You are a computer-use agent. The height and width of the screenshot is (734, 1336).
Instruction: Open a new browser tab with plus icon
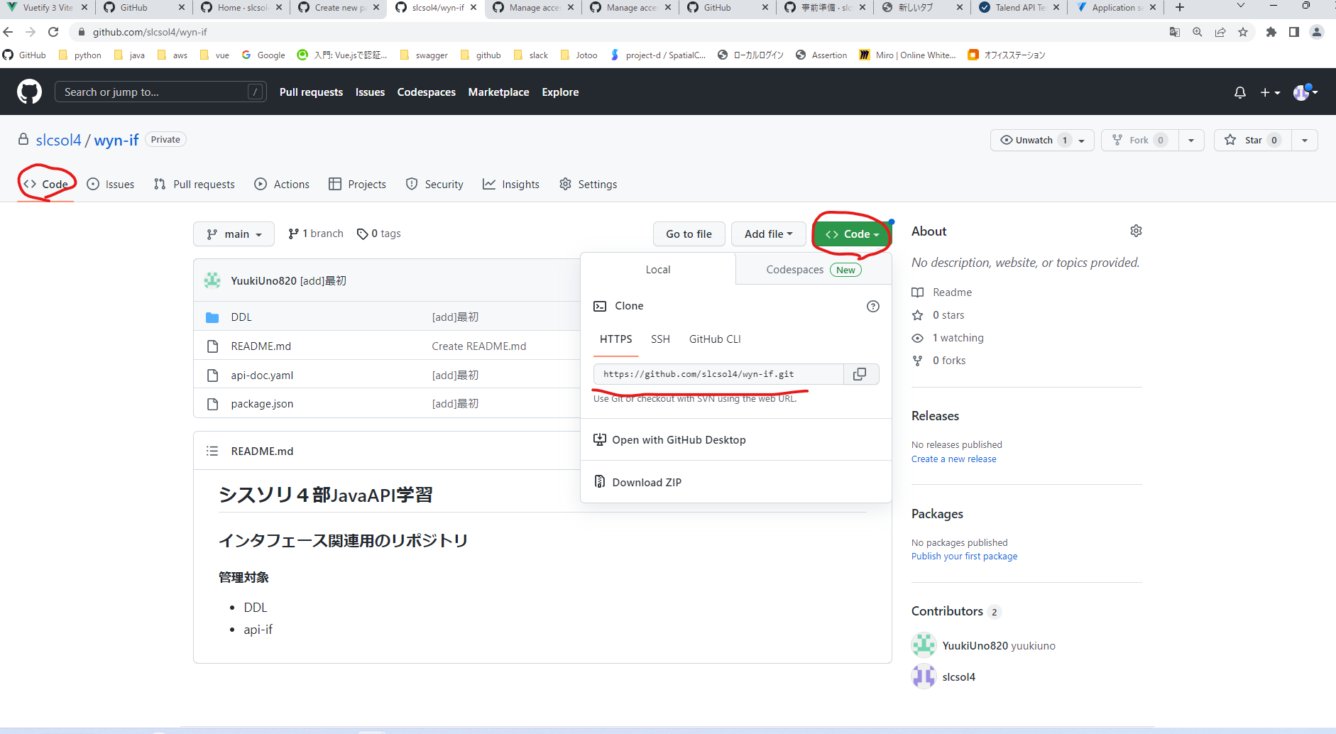(x=1180, y=7)
